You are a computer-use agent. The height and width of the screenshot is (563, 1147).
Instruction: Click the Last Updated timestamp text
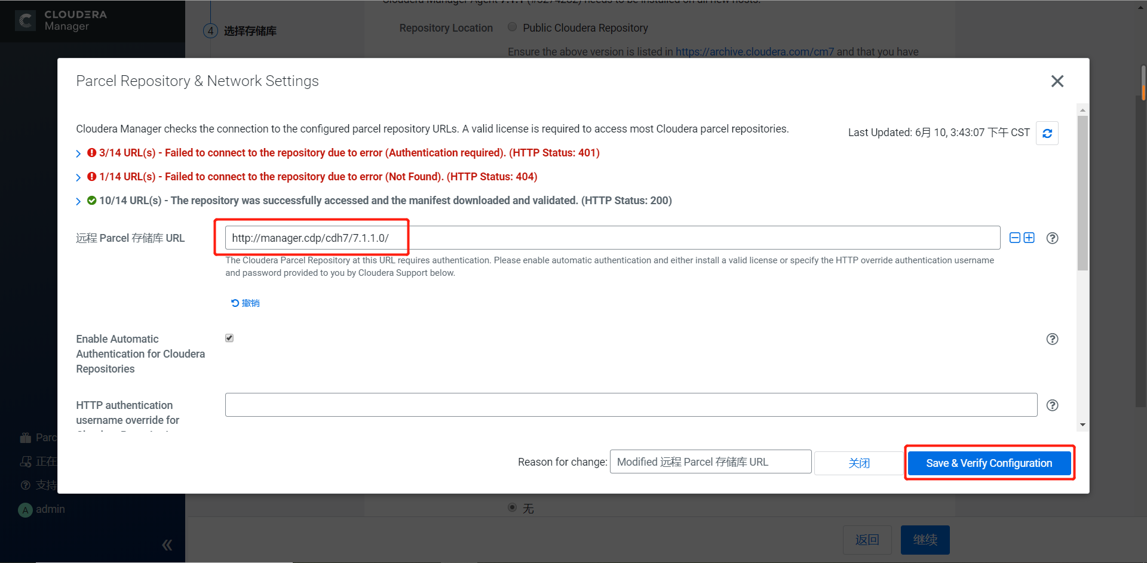939,133
